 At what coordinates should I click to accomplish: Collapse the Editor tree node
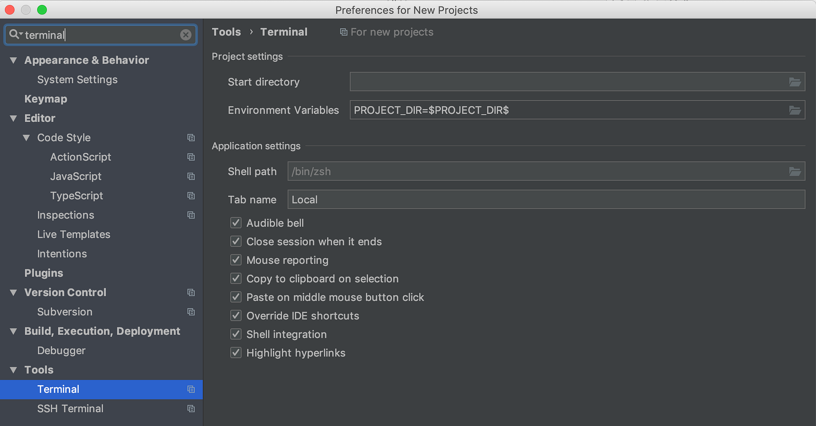[13, 118]
